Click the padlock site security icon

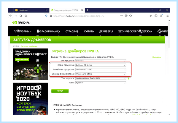[51, 16]
